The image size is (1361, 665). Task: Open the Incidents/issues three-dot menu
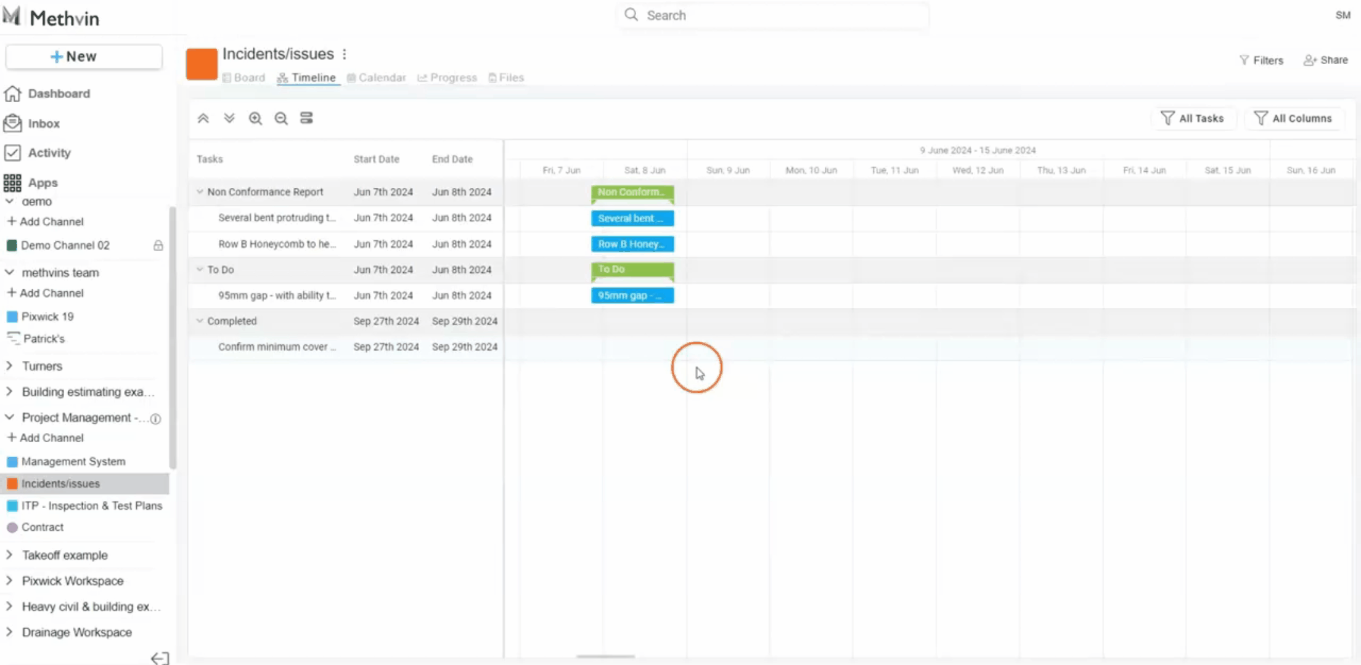point(345,54)
